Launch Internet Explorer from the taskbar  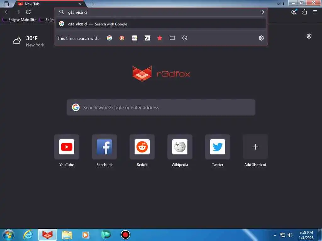[x=28, y=235]
